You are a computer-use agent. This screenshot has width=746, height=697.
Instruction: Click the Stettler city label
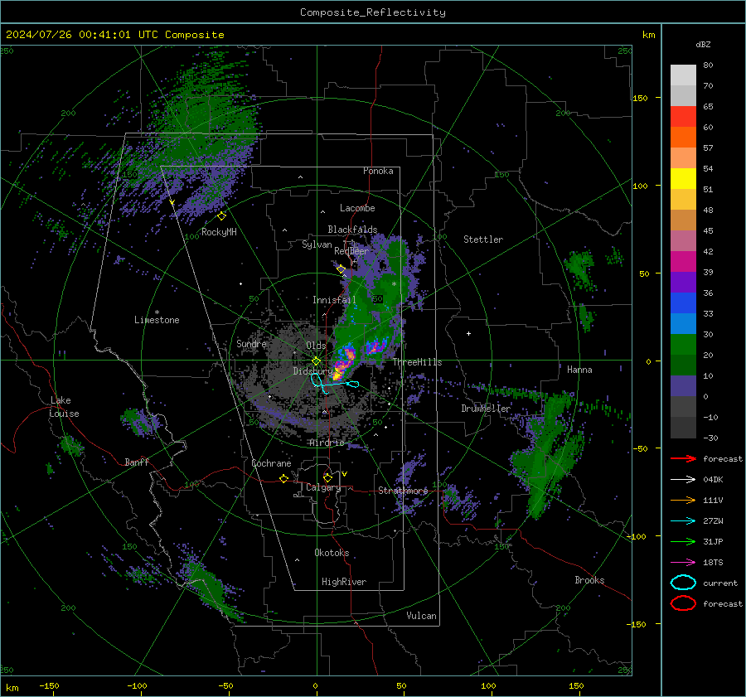tap(483, 240)
